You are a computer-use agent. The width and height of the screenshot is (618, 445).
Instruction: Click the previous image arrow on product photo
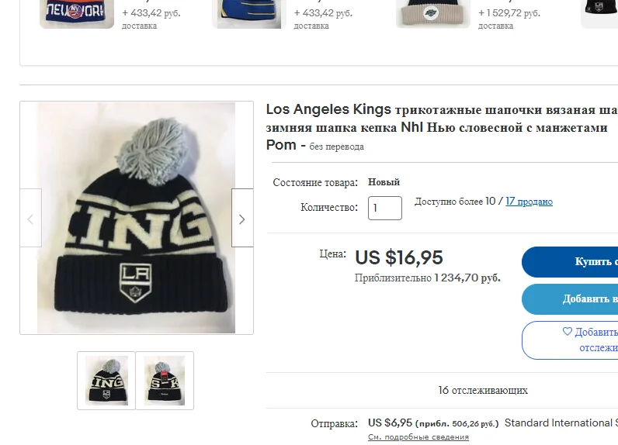pyautogui.click(x=30, y=219)
